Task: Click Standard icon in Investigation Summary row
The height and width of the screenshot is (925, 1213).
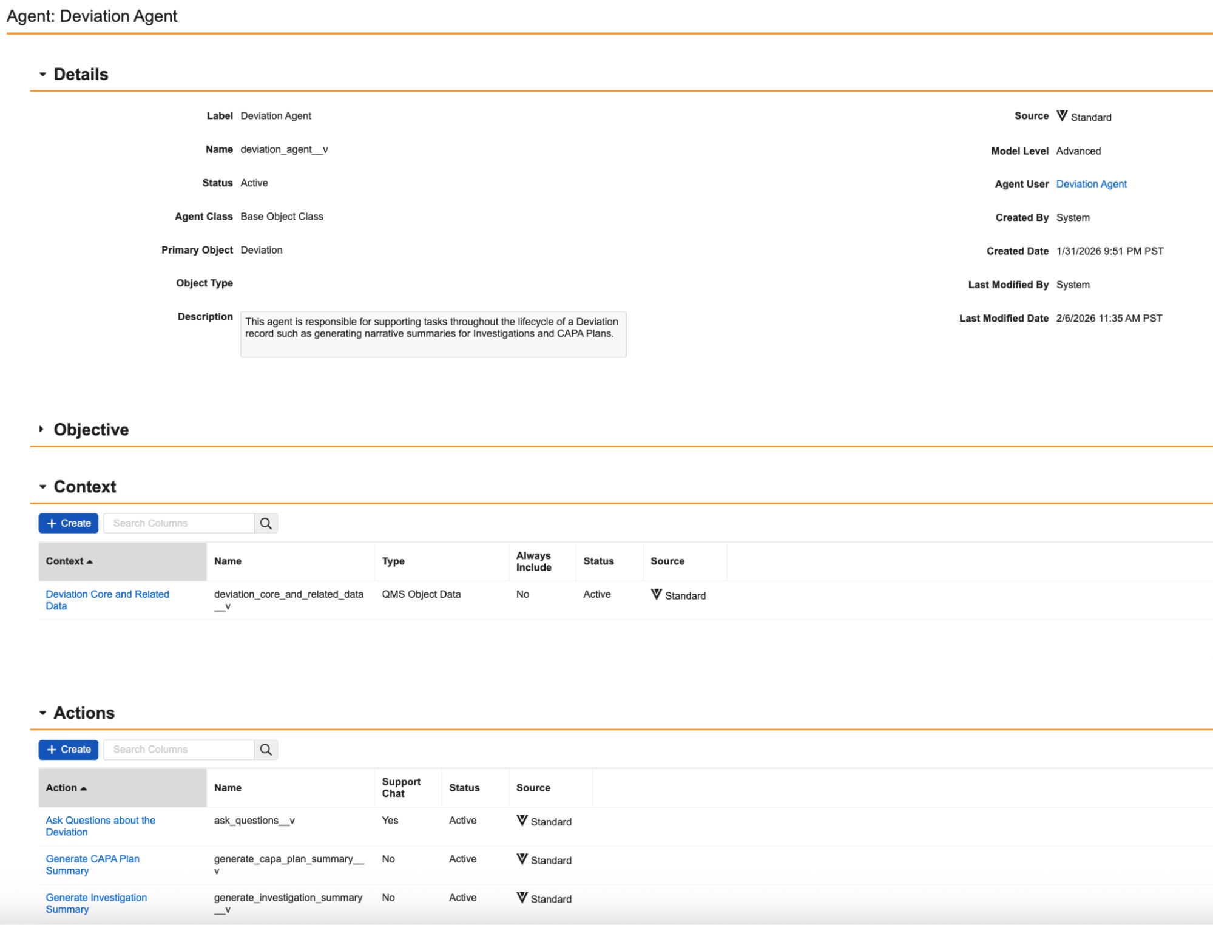Action: click(x=522, y=898)
